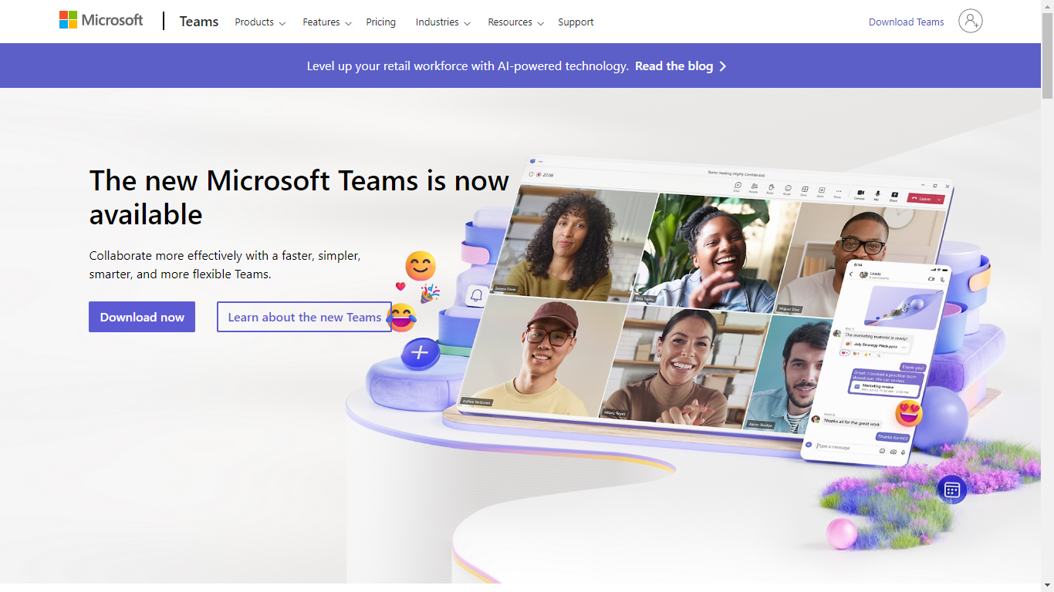
Task: Expand the Industries dropdown menu
Action: 443,22
